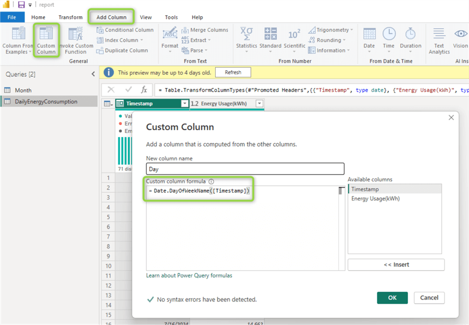Open the View ribbon tab
The image size is (469, 325).
click(x=146, y=17)
